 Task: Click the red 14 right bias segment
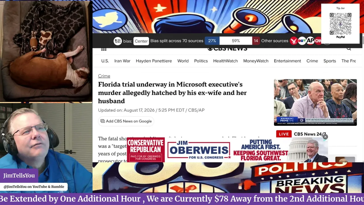click(x=256, y=41)
